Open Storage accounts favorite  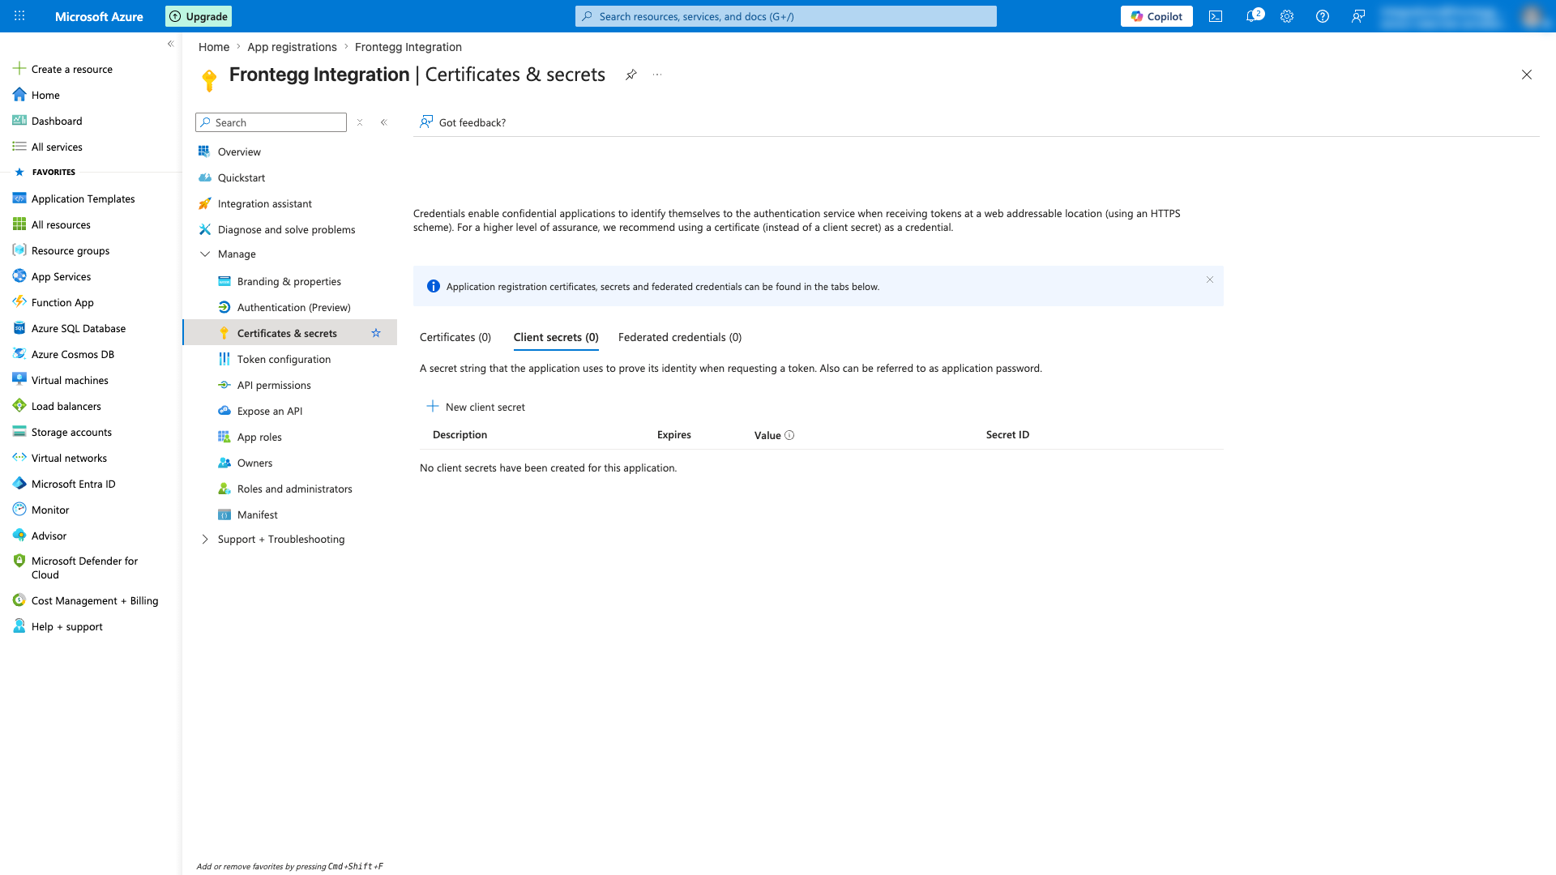[x=71, y=432]
